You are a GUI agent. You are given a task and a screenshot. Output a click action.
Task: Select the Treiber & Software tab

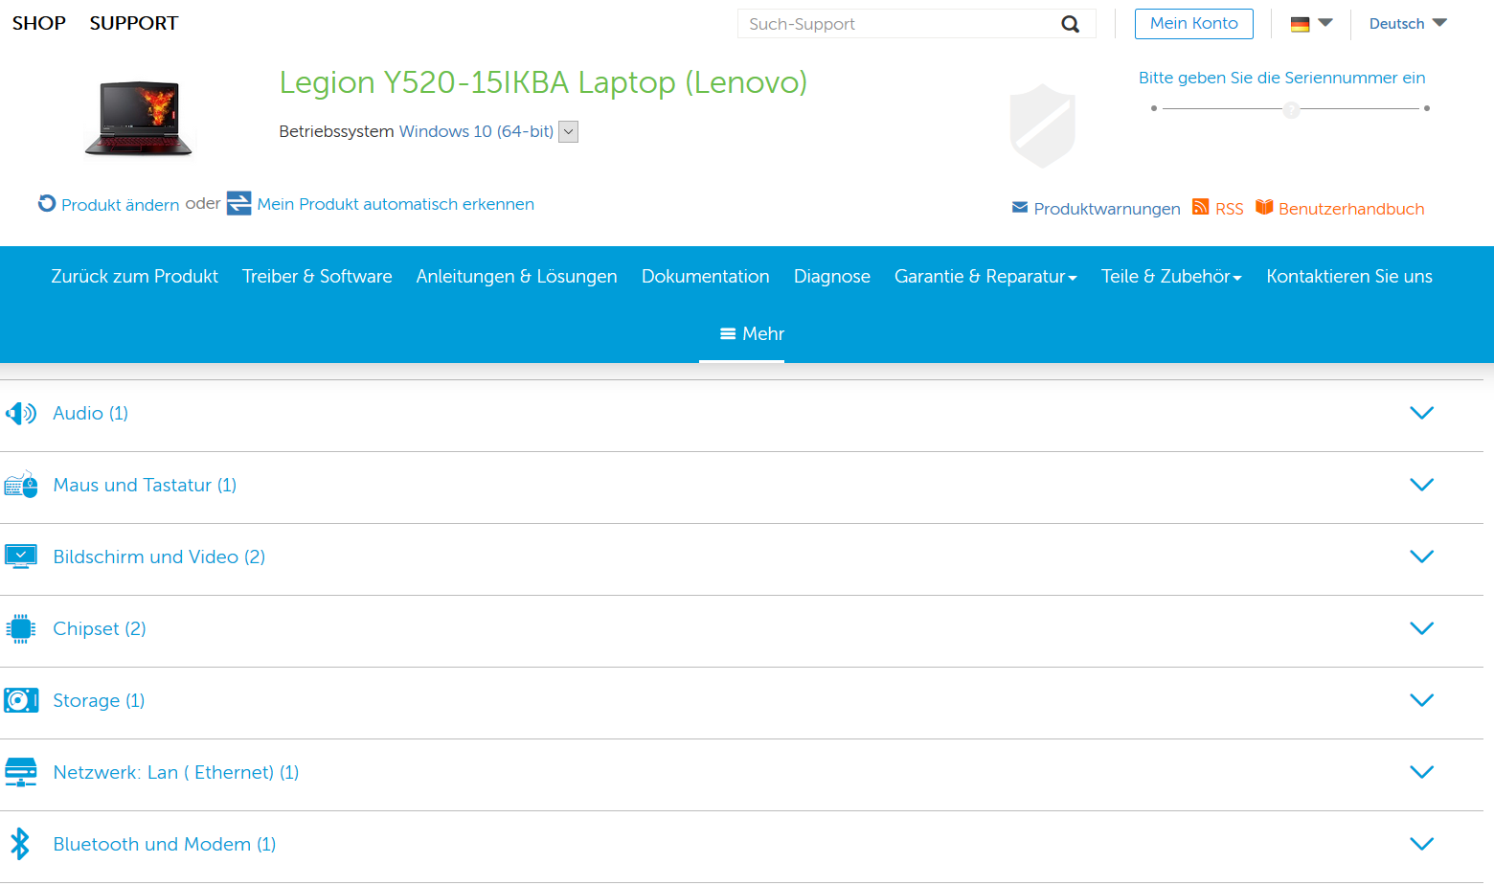[317, 276]
